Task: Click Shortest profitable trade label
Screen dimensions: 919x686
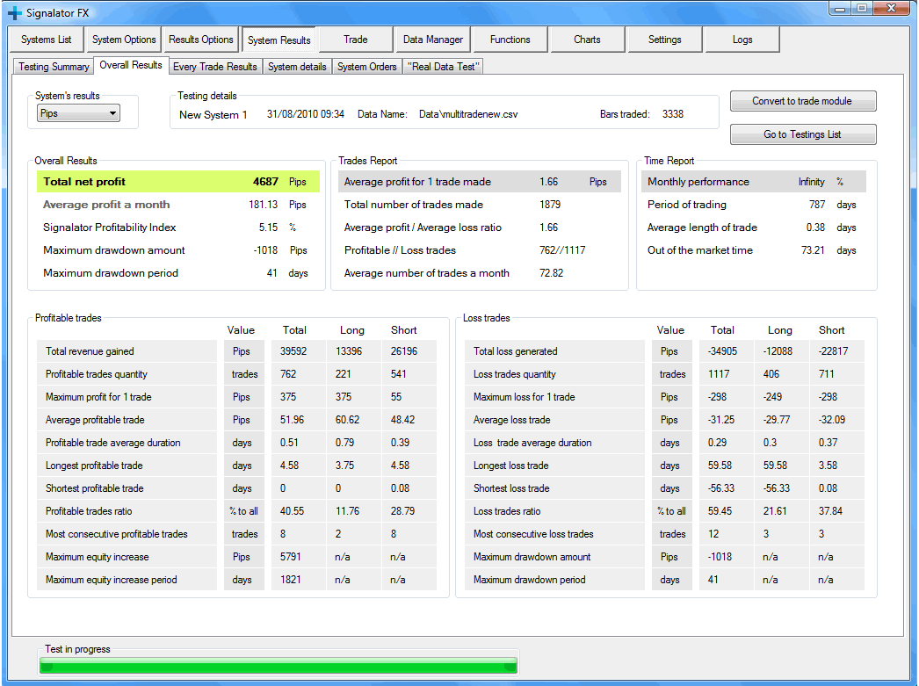Action: pos(94,488)
